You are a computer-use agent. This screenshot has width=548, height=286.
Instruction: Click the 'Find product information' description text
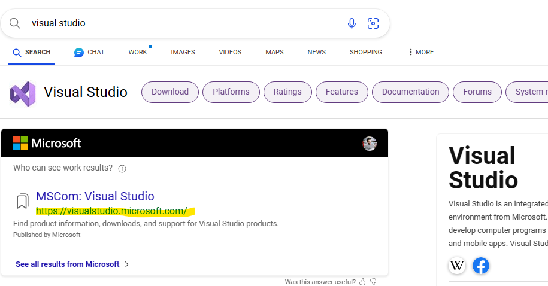(x=146, y=224)
